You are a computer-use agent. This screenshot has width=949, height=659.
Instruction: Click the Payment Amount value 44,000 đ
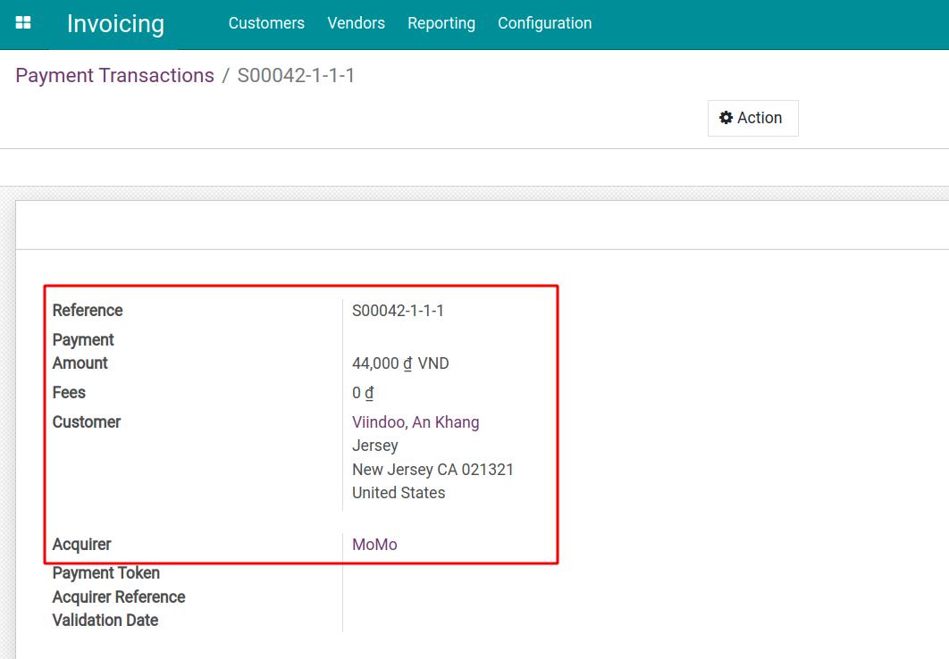[x=380, y=363]
